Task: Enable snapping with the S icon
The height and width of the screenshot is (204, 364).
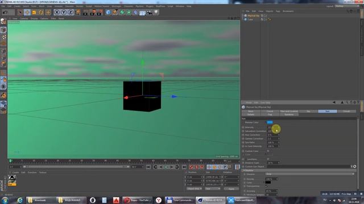Action: click(3, 87)
